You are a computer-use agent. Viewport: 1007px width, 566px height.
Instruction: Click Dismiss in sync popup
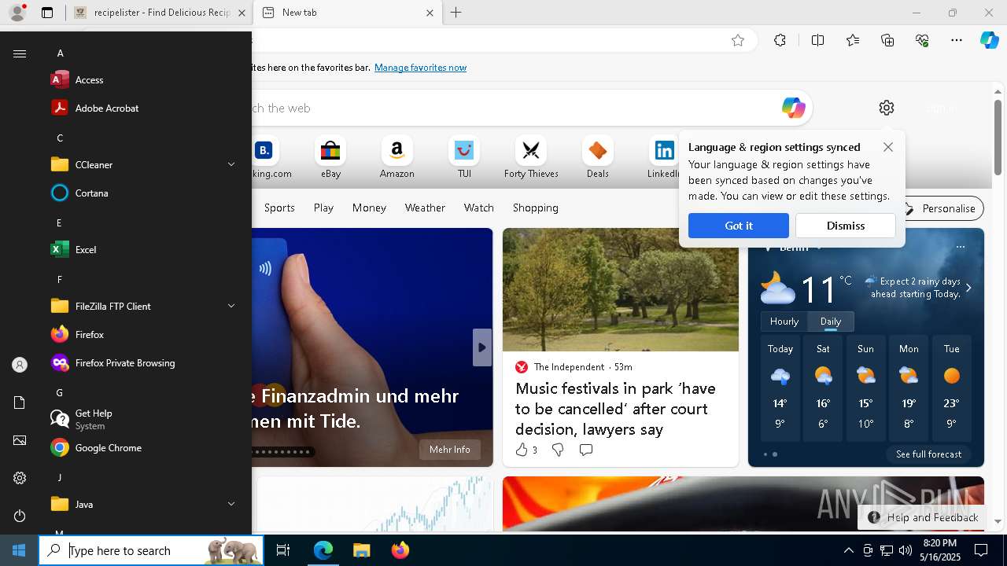[846, 226]
